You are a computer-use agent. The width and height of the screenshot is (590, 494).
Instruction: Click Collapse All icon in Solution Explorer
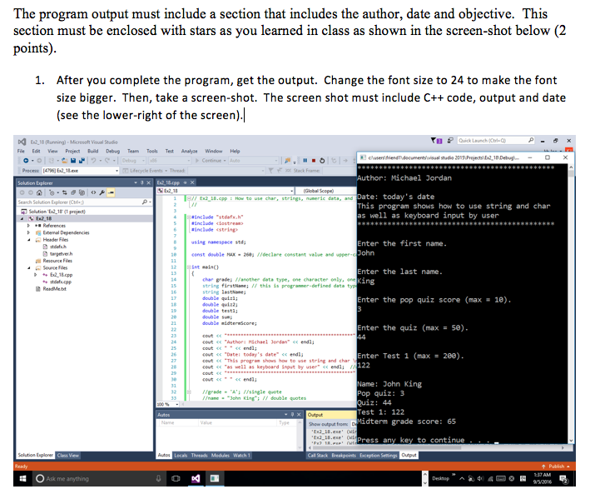pos(73,193)
